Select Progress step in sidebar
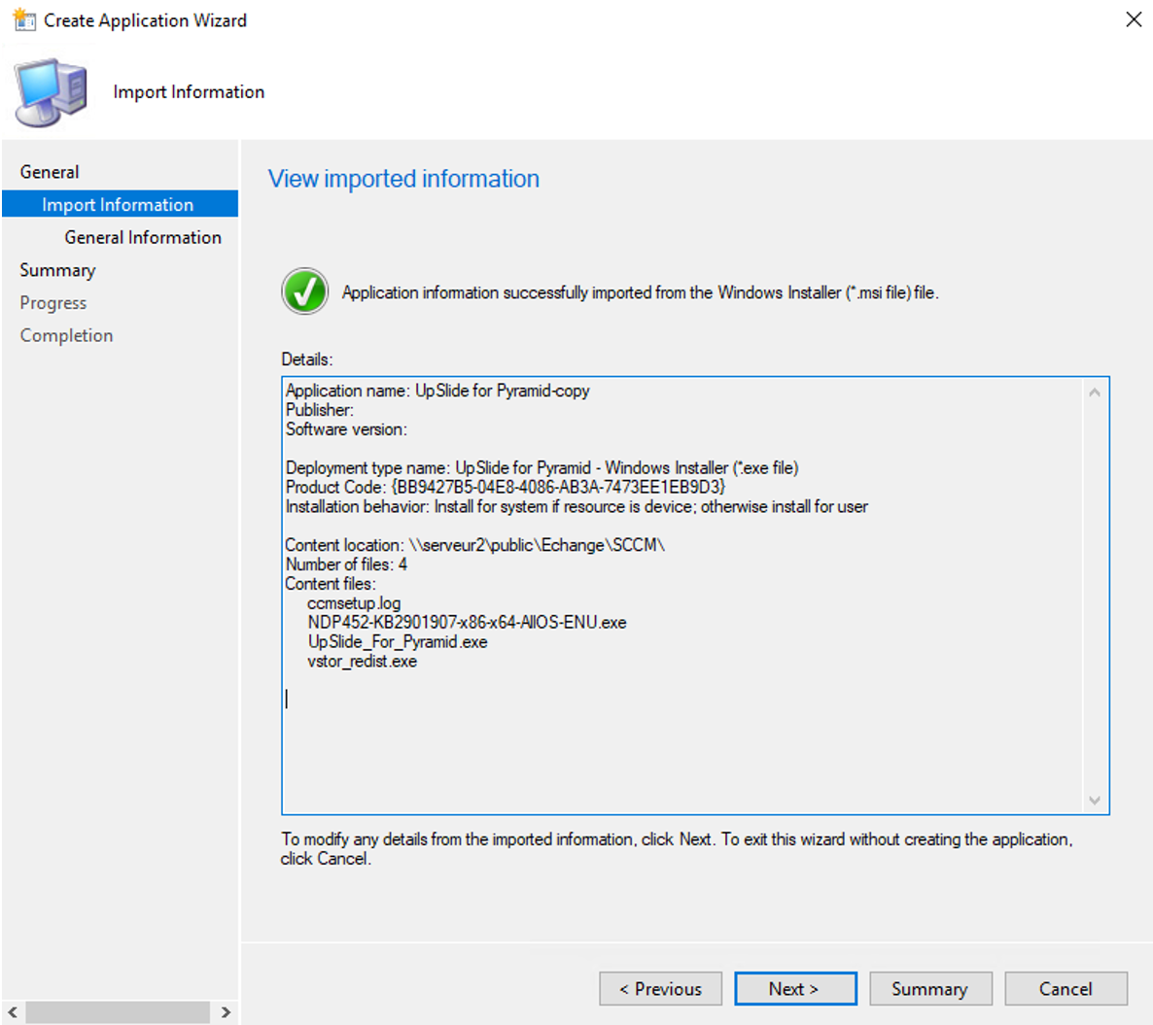The width and height of the screenshot is (1153, 1025). [x=52, y=303]
